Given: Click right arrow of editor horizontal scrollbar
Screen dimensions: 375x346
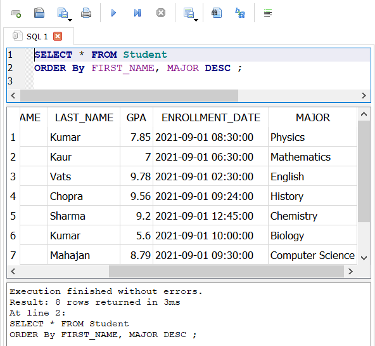Looking at the screenshot, I should (x=364, y=96).
